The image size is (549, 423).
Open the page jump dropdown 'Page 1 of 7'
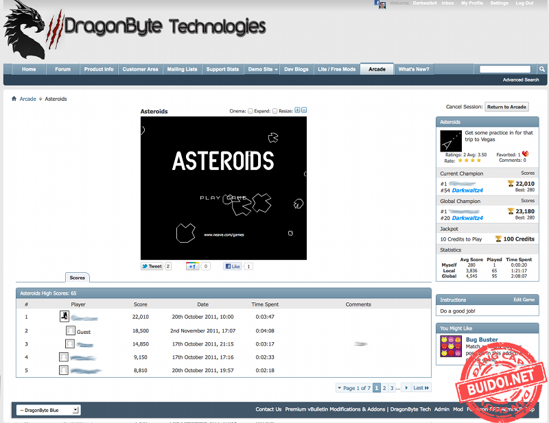[353, 388]
